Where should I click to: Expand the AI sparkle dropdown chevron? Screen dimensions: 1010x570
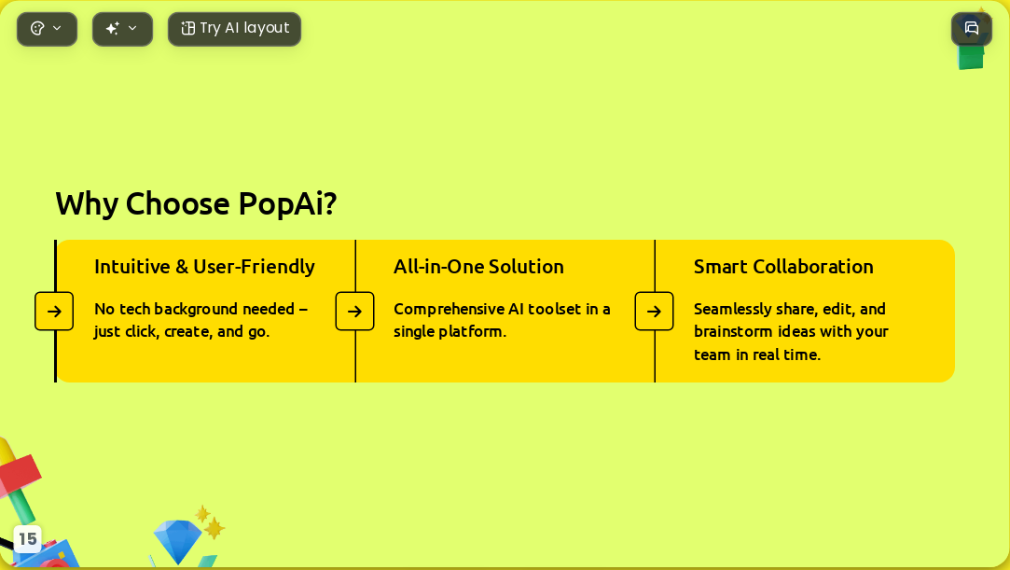point(132,28)
